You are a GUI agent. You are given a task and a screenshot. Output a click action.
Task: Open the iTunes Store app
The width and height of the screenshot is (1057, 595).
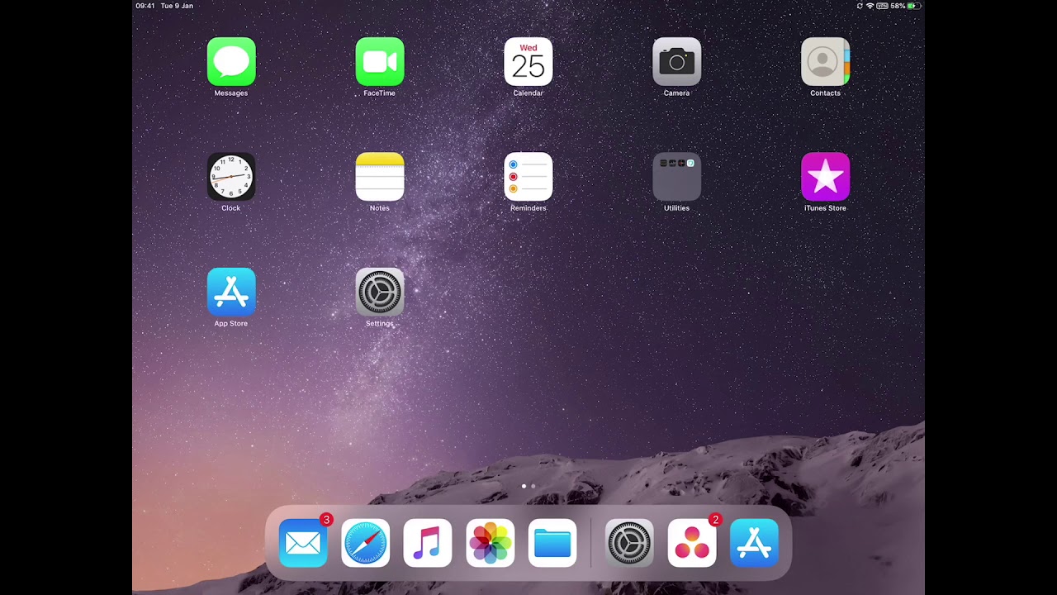pos(825,177)
